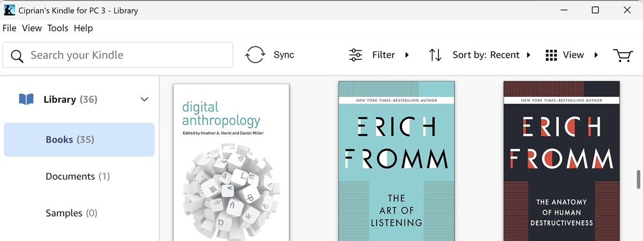Click the Library (36) heading
643x241 pixels.
70,99
